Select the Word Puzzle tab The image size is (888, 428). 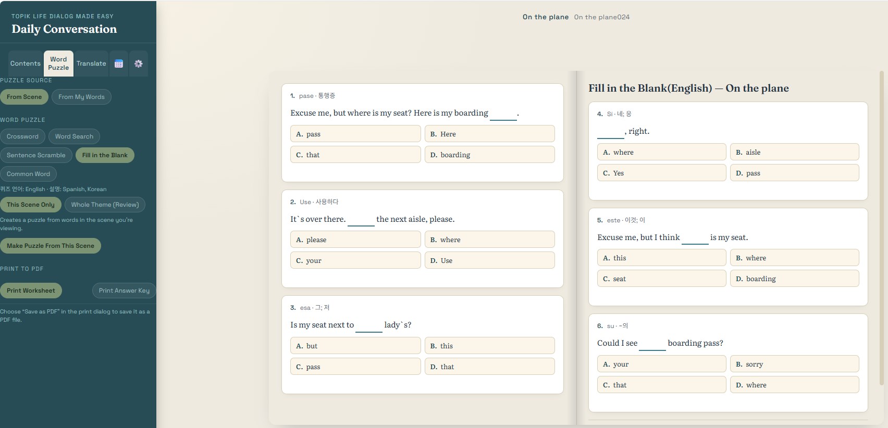click(58, 64)
